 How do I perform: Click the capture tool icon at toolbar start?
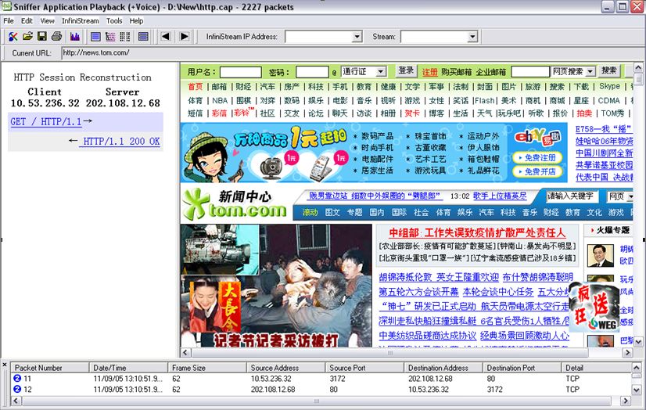coord(13,37)
